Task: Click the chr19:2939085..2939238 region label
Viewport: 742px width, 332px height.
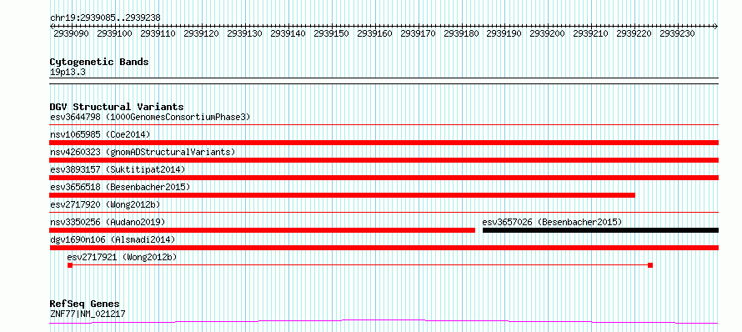Action: pos(105,18)
